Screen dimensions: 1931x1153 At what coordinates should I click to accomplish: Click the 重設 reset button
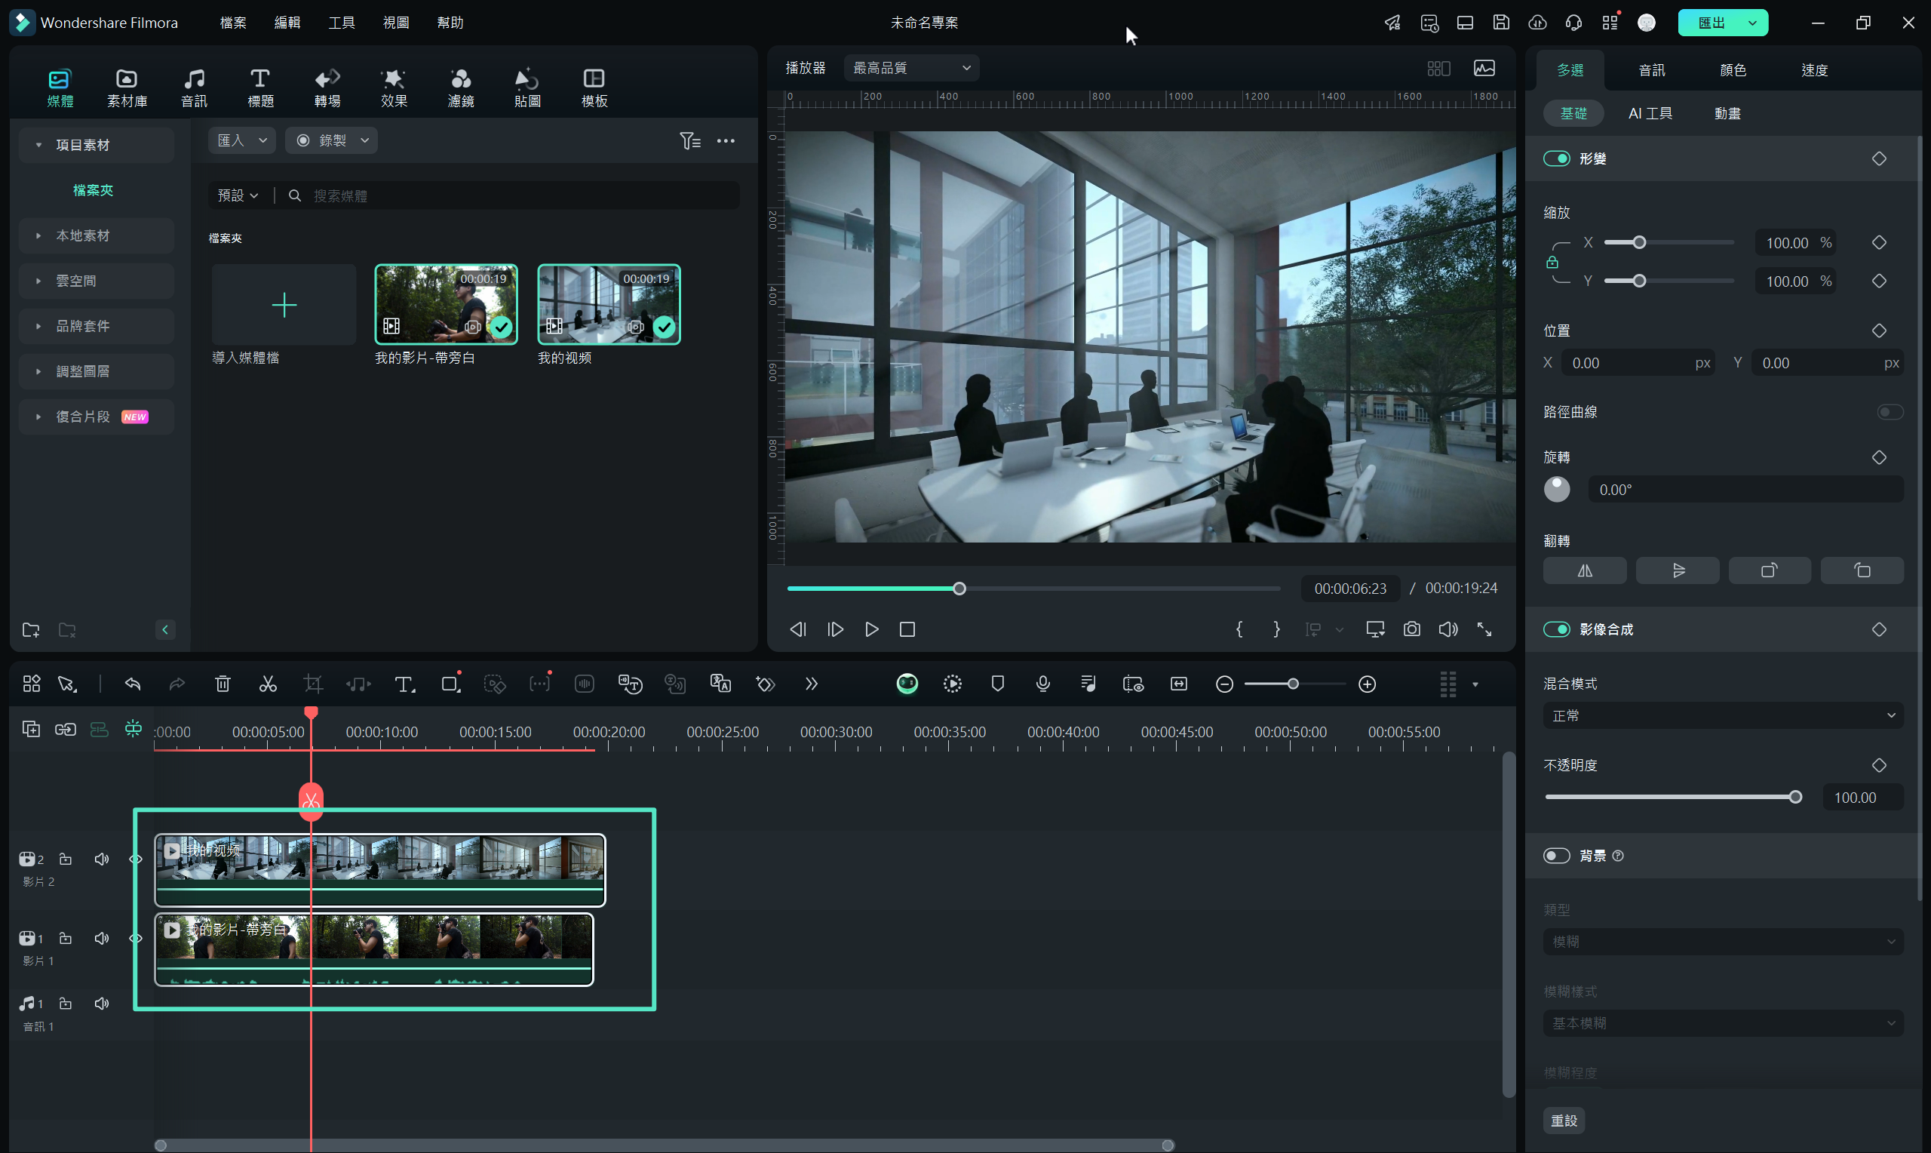(1564, 1121)
